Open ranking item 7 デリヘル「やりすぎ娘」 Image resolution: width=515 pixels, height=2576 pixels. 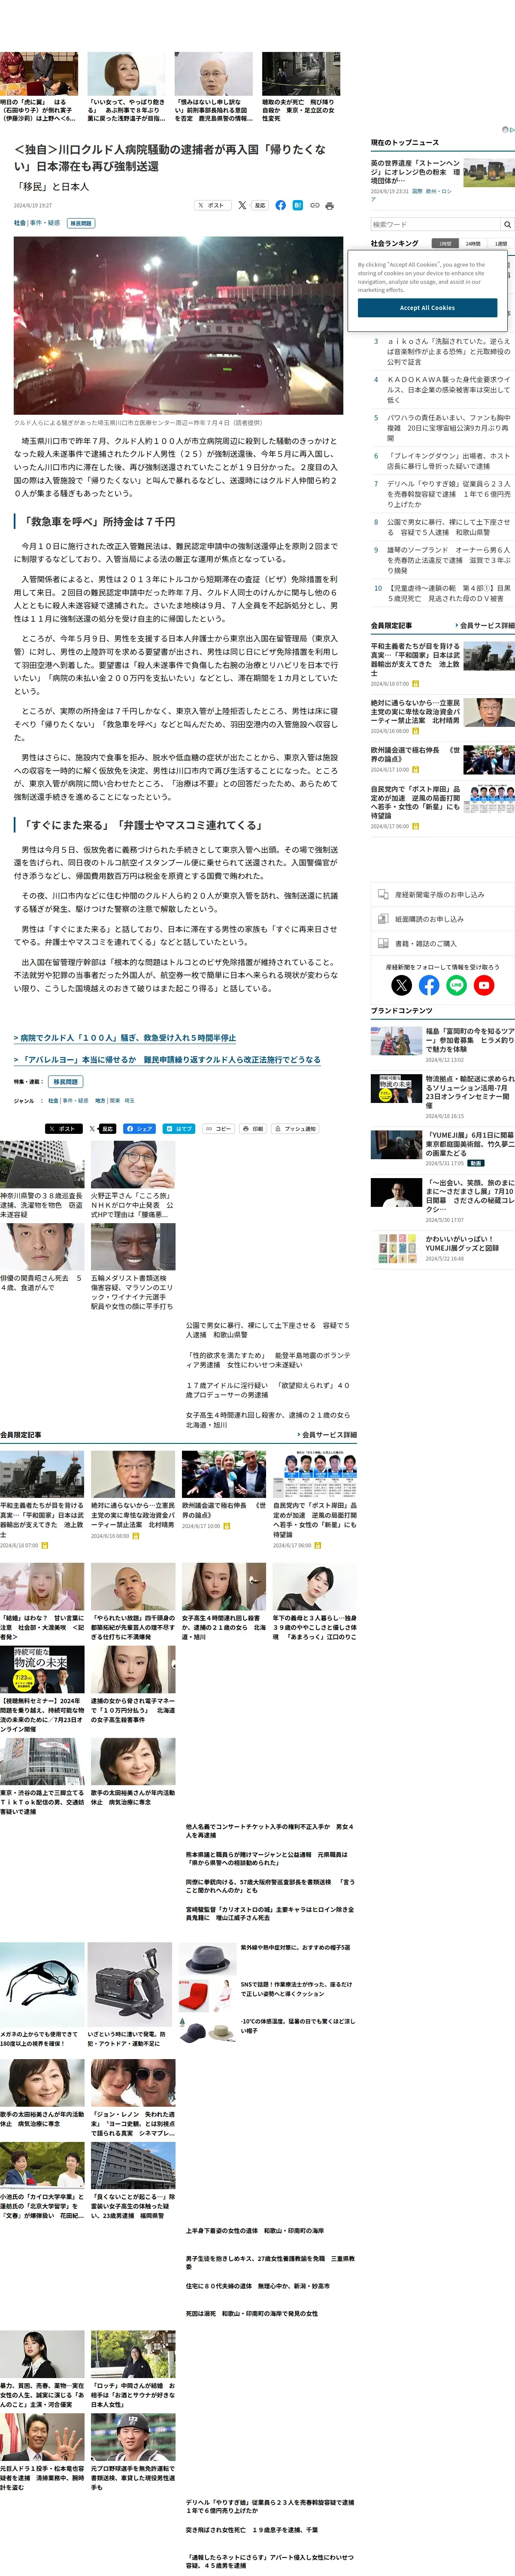tap(449, 494)
